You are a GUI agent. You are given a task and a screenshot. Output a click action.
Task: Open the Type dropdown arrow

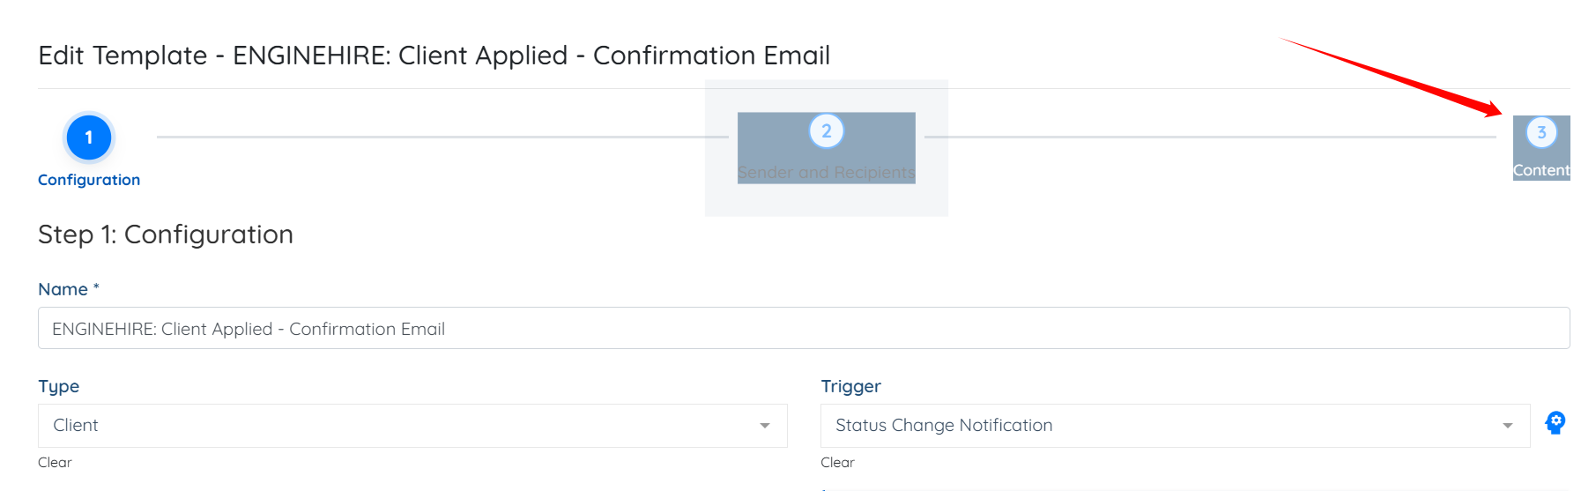[x=764, y=426]
